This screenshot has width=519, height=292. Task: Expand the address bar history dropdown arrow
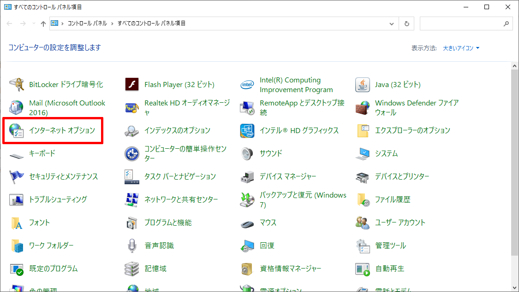(x=392, y=24)
